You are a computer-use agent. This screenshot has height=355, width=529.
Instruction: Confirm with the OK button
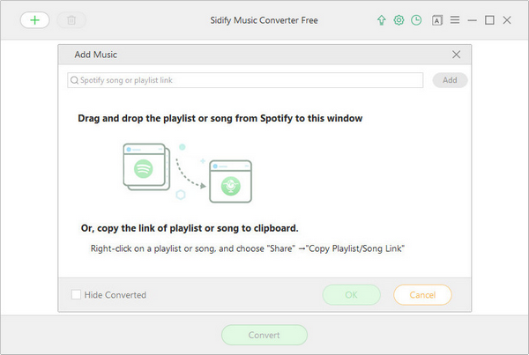click(x=351, y=295)
